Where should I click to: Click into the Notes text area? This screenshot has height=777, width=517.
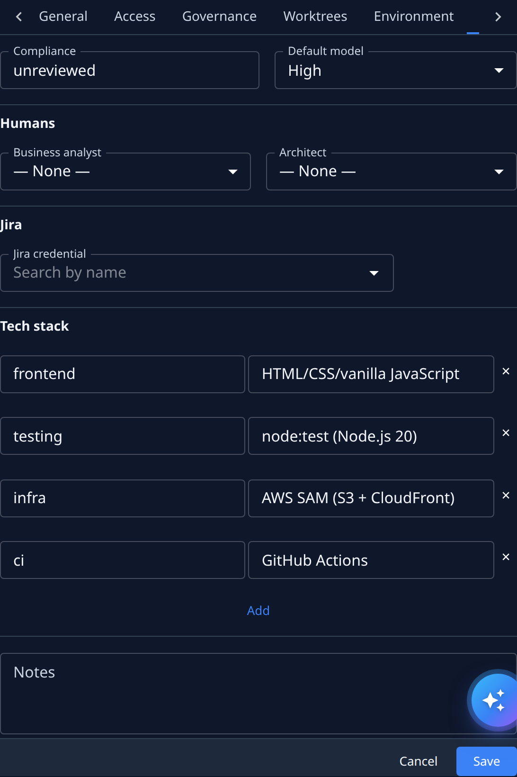[x=258, y=694]
